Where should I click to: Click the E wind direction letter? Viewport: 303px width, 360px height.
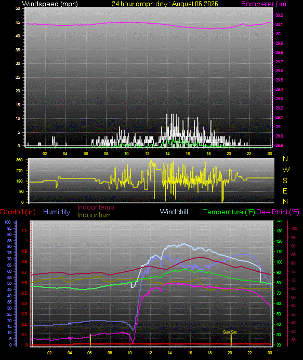[x=285, y=191]
